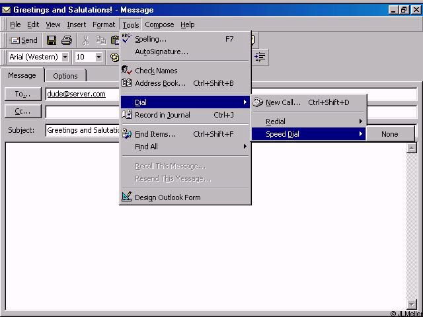Open the Edit menu
The image size is (423, 317).
point(33,25)
